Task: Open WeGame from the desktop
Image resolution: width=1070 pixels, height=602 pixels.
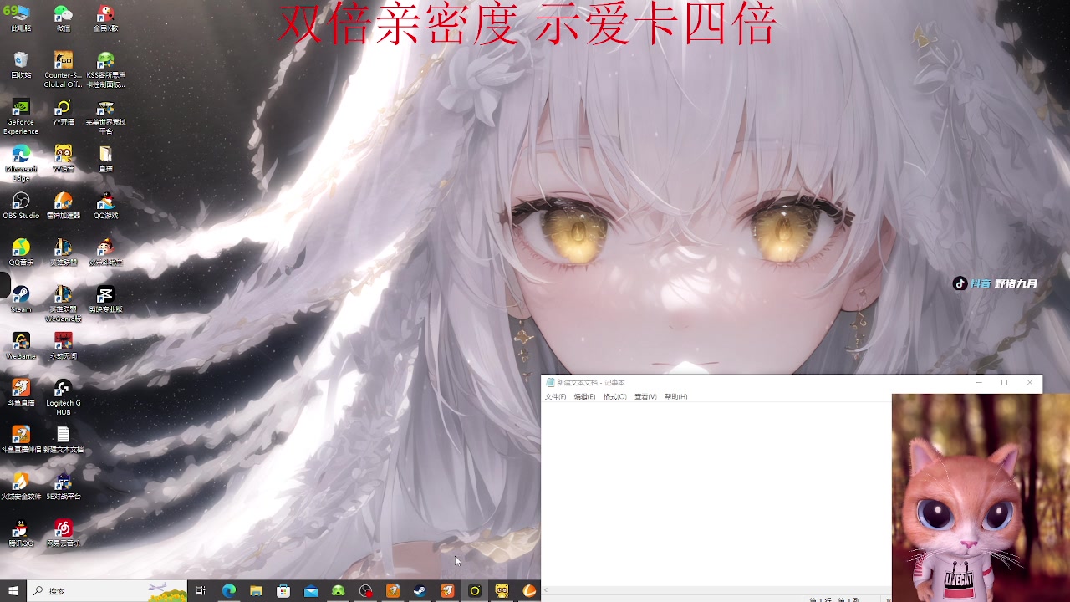Action: click(21, 341)
